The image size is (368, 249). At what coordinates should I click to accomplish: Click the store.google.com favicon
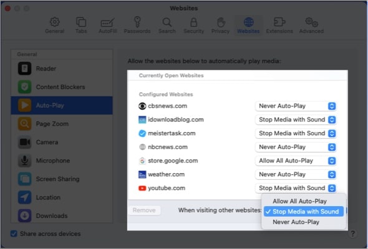[x=142, y=161]
